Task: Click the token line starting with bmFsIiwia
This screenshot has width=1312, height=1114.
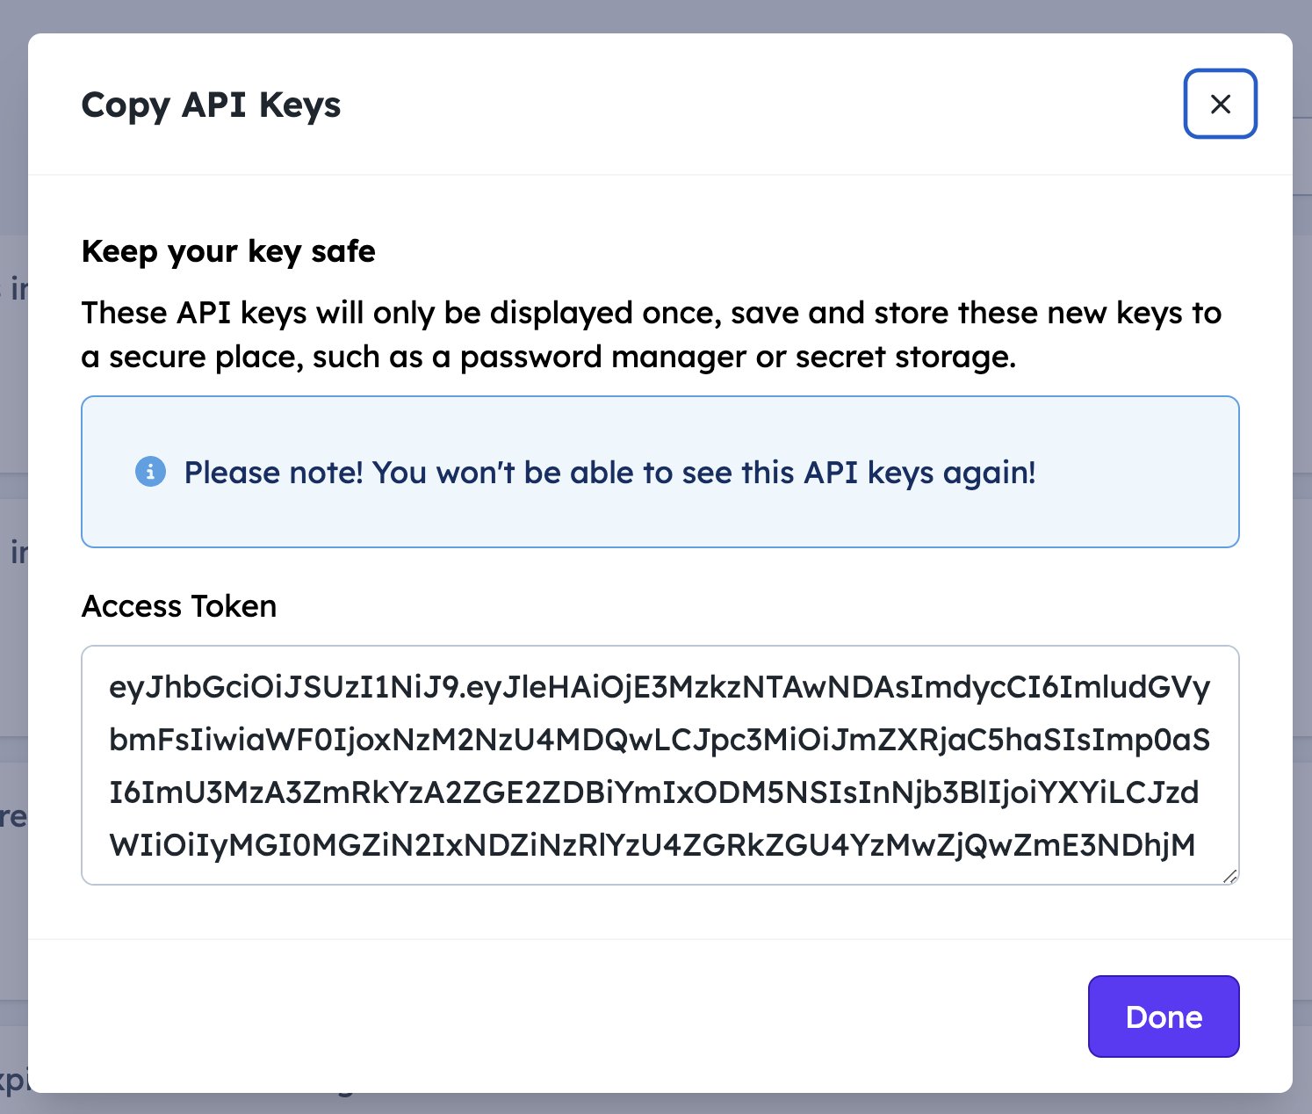Action: tap(660, 740)
